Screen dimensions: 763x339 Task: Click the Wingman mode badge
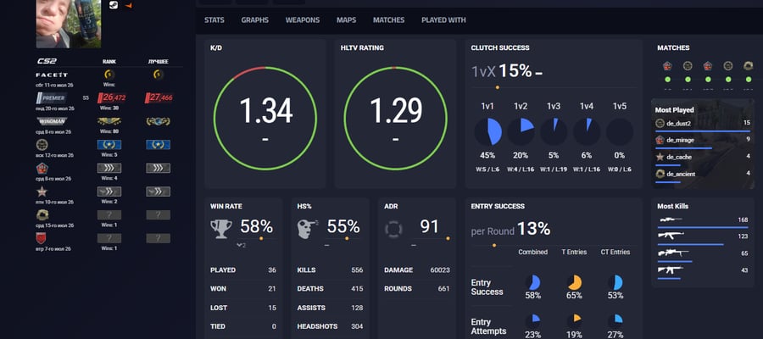[x=52, y=121]
